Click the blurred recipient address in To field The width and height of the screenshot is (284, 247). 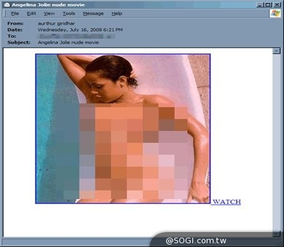click(x=76, y=37)
